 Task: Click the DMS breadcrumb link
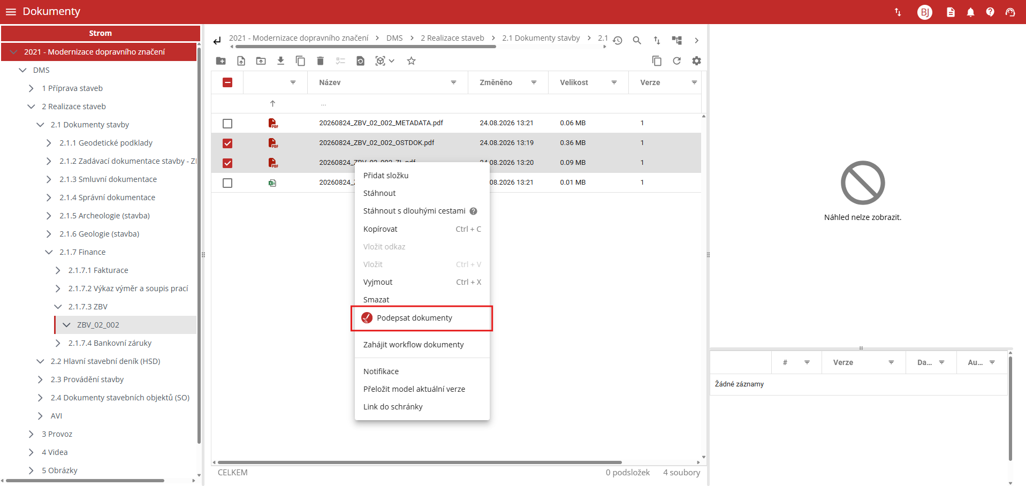[394, 38]
